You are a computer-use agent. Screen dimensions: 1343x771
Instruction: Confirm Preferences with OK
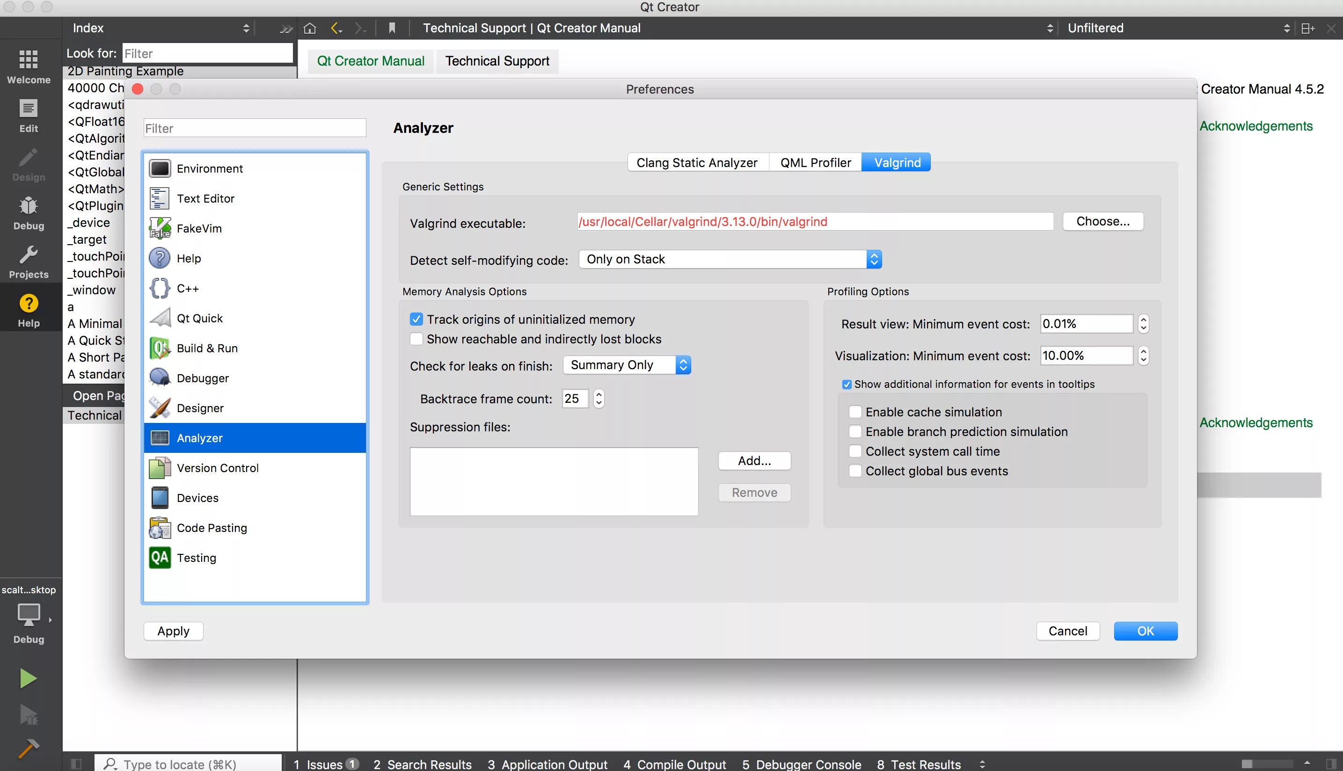tap(1146, 631)
